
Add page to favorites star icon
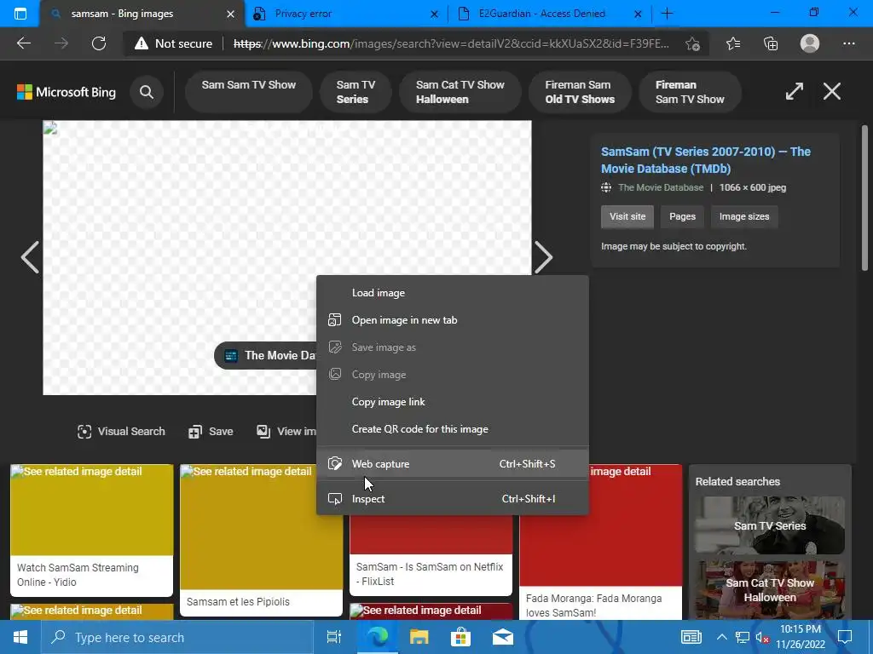(692, 43)
